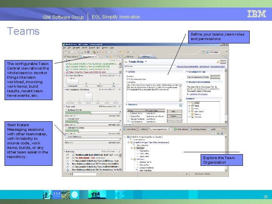This screenshot has width=272, height=204.
Task: Select the Builds tab in bottom panel
Action: [x=212, y=129]
